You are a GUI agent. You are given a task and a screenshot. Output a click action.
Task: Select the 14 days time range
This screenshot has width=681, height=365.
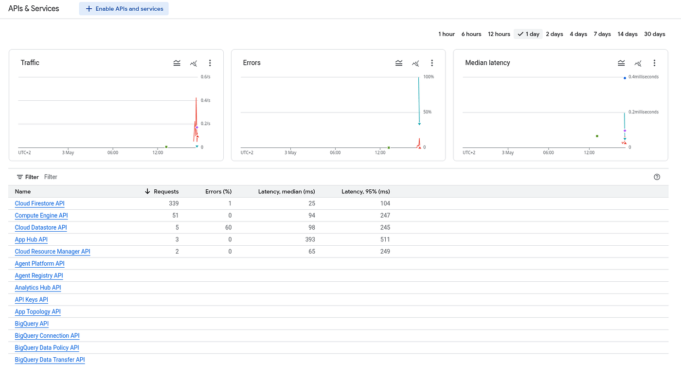(x=627, y=34)
